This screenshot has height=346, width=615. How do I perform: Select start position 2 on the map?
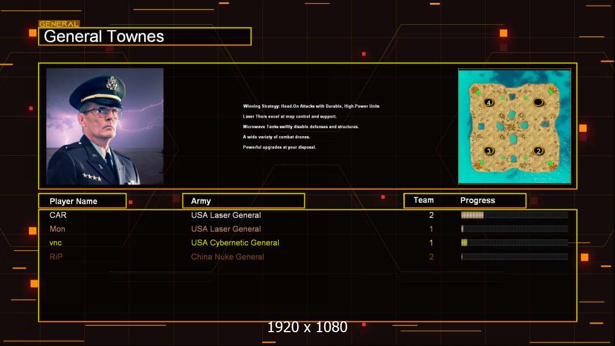point(538,151)
